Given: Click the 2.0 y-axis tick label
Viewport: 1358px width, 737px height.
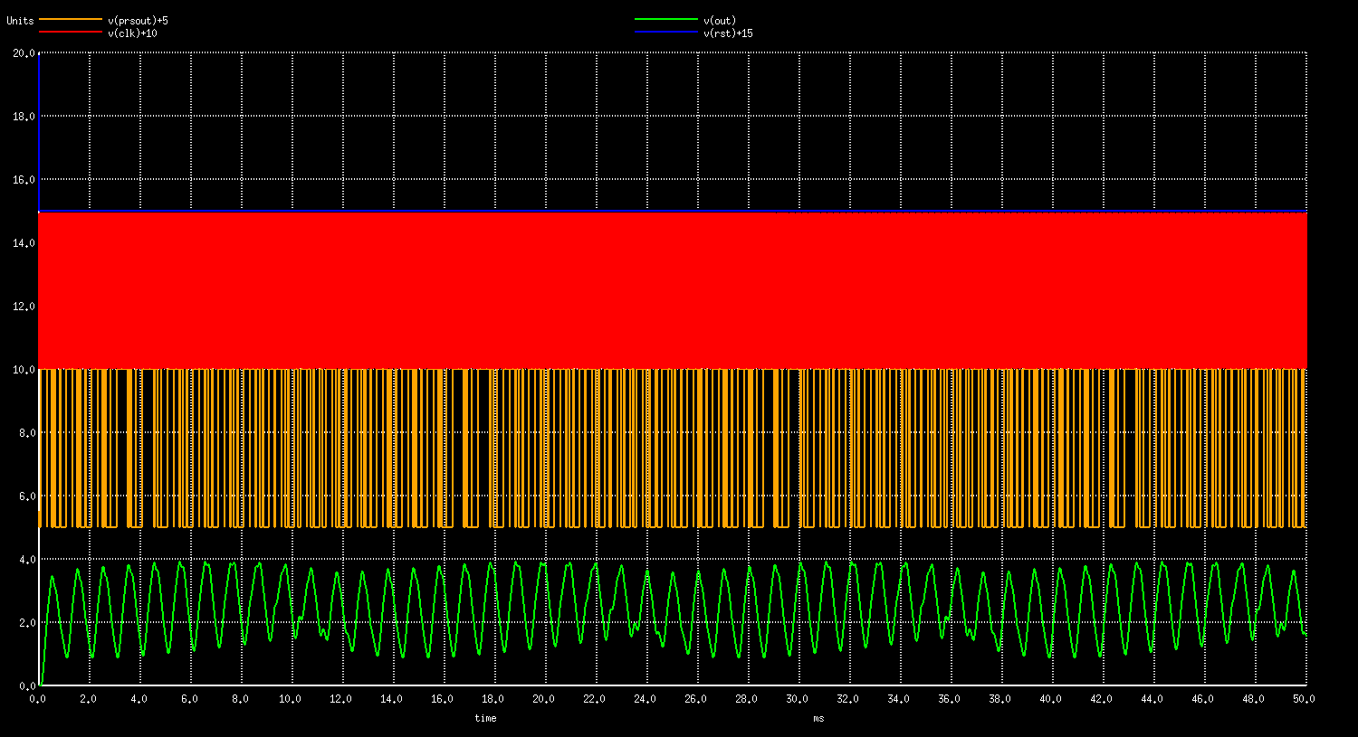Looking at the screenshot, I should coord(26,623).
